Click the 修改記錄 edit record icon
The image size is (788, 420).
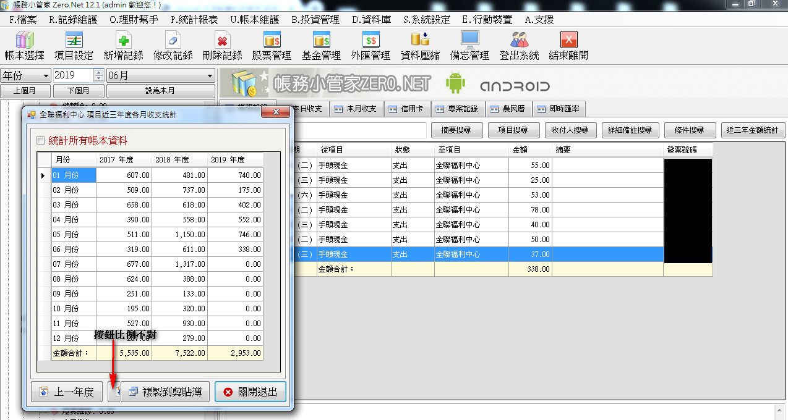pyautogui.click(x=173, y=41)
